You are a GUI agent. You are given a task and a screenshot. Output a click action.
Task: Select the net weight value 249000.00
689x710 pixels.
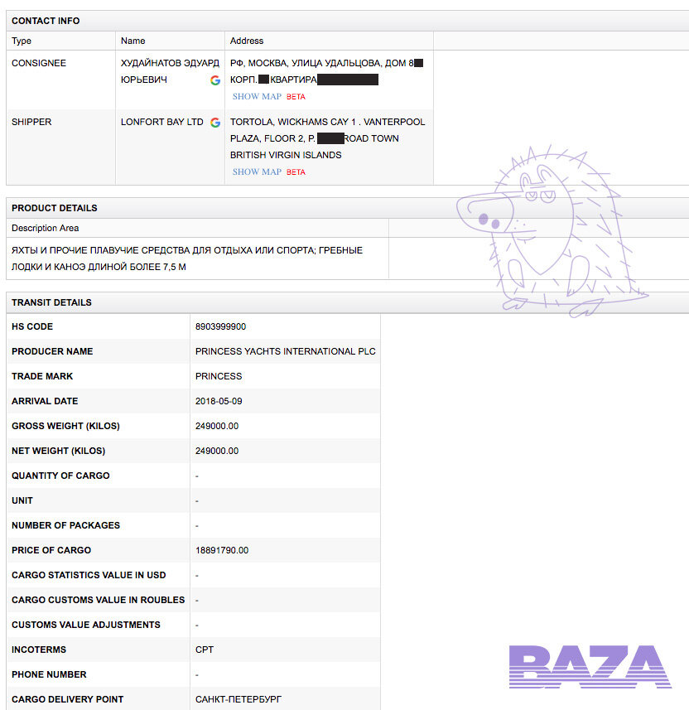[x=217, y=451]
